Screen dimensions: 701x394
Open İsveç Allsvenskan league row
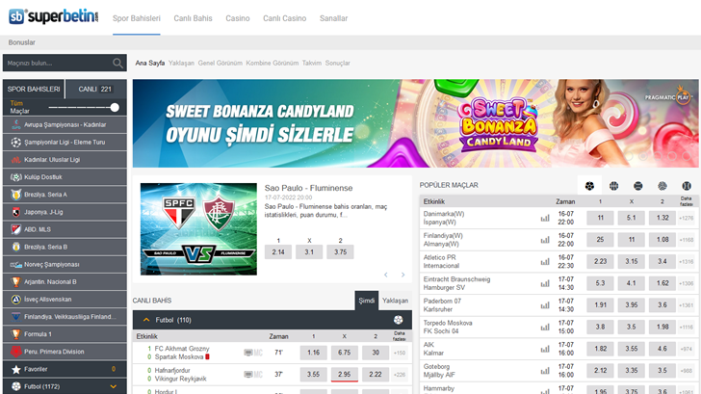pyautogui.click(x=65, y=300)
